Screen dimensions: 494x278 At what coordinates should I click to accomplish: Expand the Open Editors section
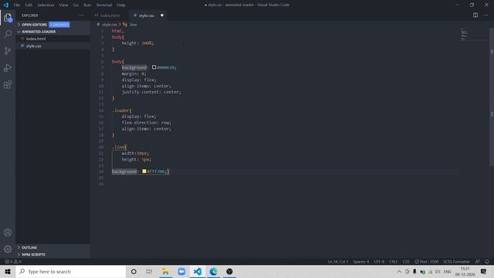[34, 25]
